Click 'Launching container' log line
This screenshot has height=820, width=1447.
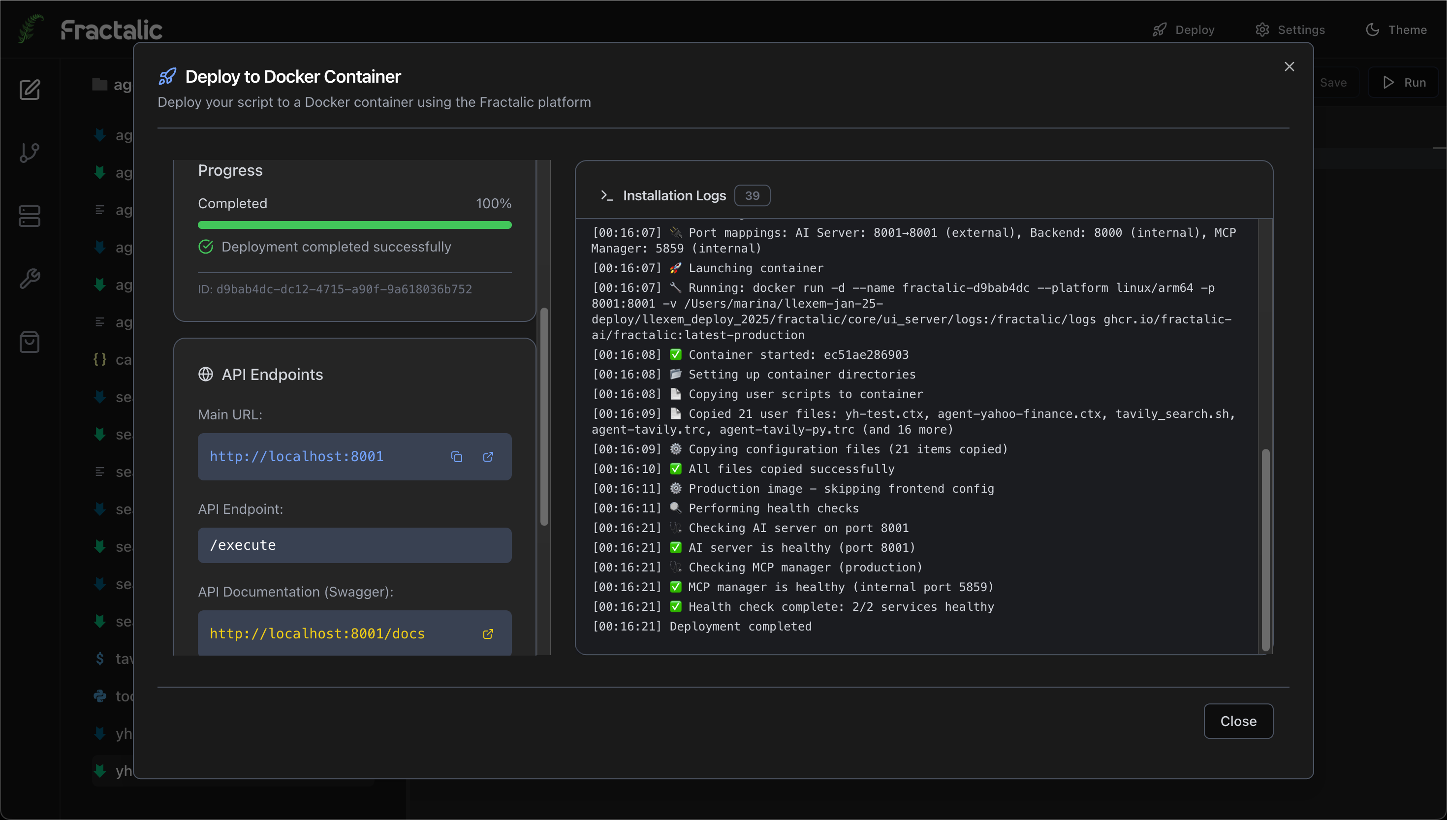coord(708,268)
